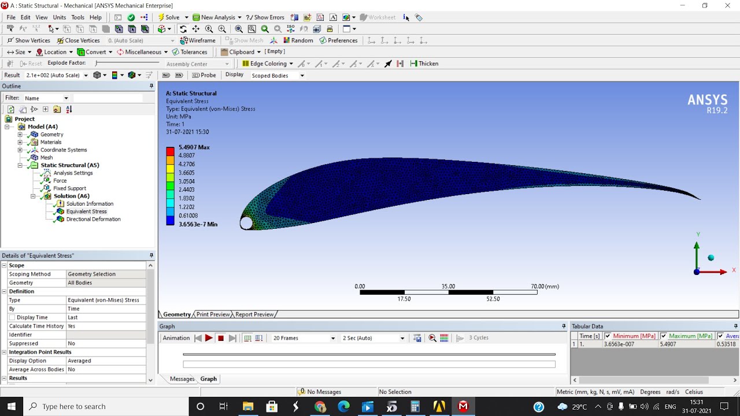Select Fixed Support in the Outline tree
740x416 pixels.
click(x=69, y=188)
